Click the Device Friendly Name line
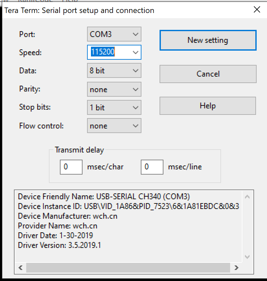 (104, 197)
